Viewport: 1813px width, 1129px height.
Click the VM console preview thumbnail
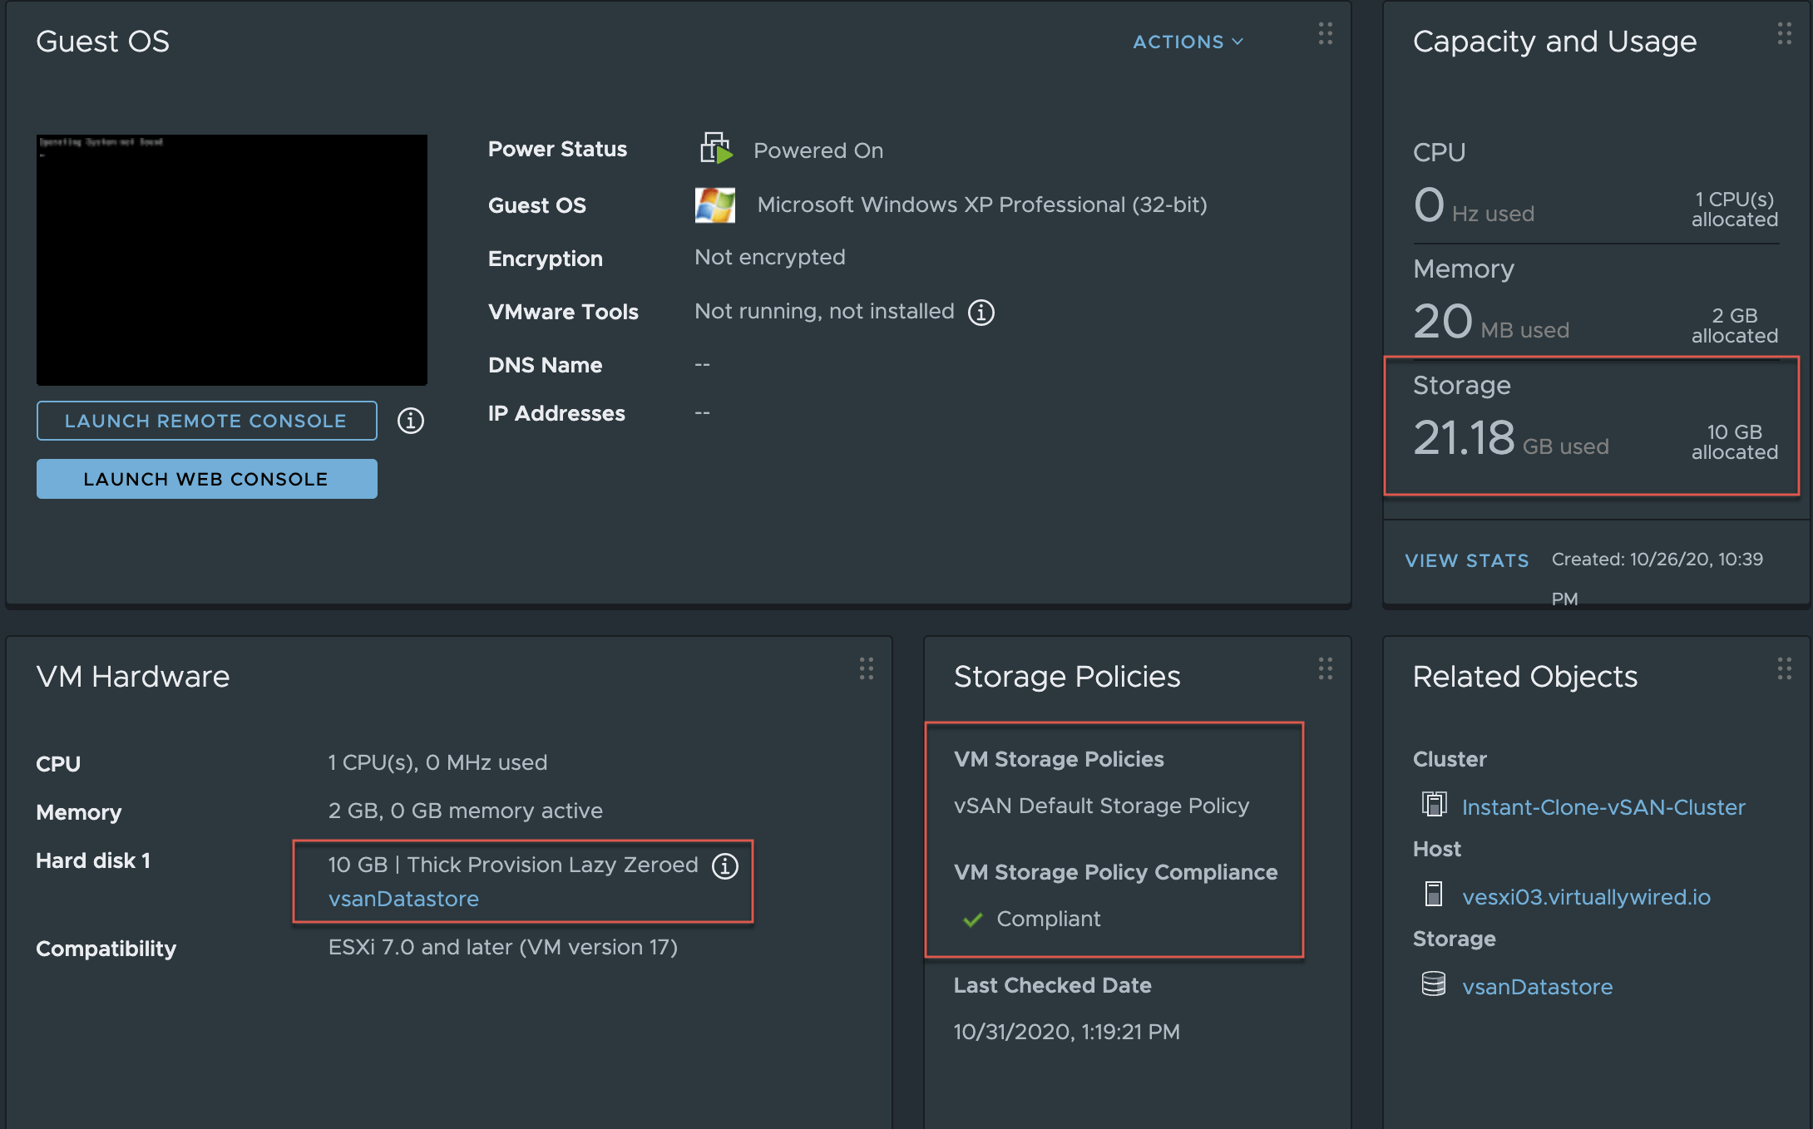click(x=231, y=259)
